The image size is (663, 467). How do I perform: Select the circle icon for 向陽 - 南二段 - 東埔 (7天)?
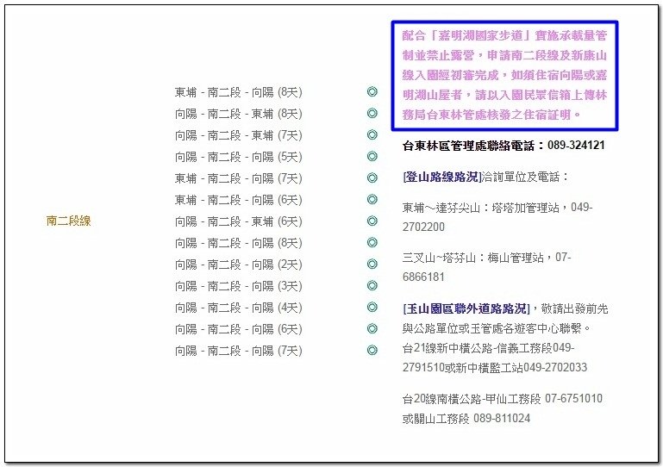[372, 134]
